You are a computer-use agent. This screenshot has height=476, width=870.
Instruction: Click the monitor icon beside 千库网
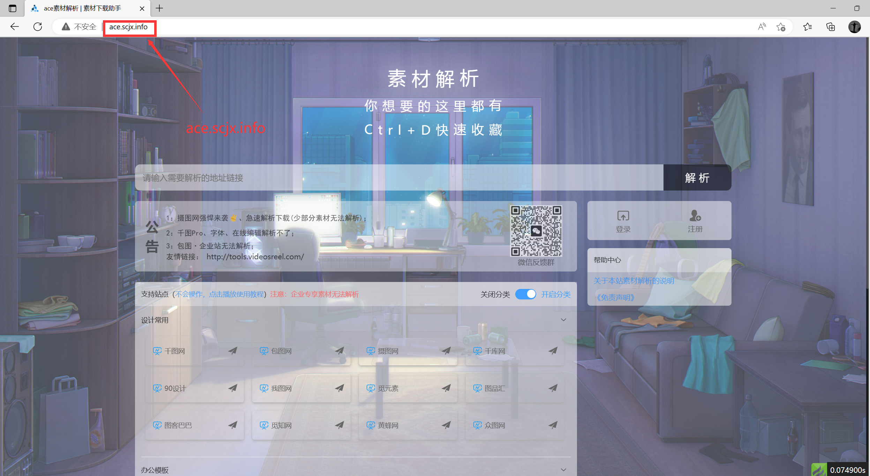coord(478,351)
